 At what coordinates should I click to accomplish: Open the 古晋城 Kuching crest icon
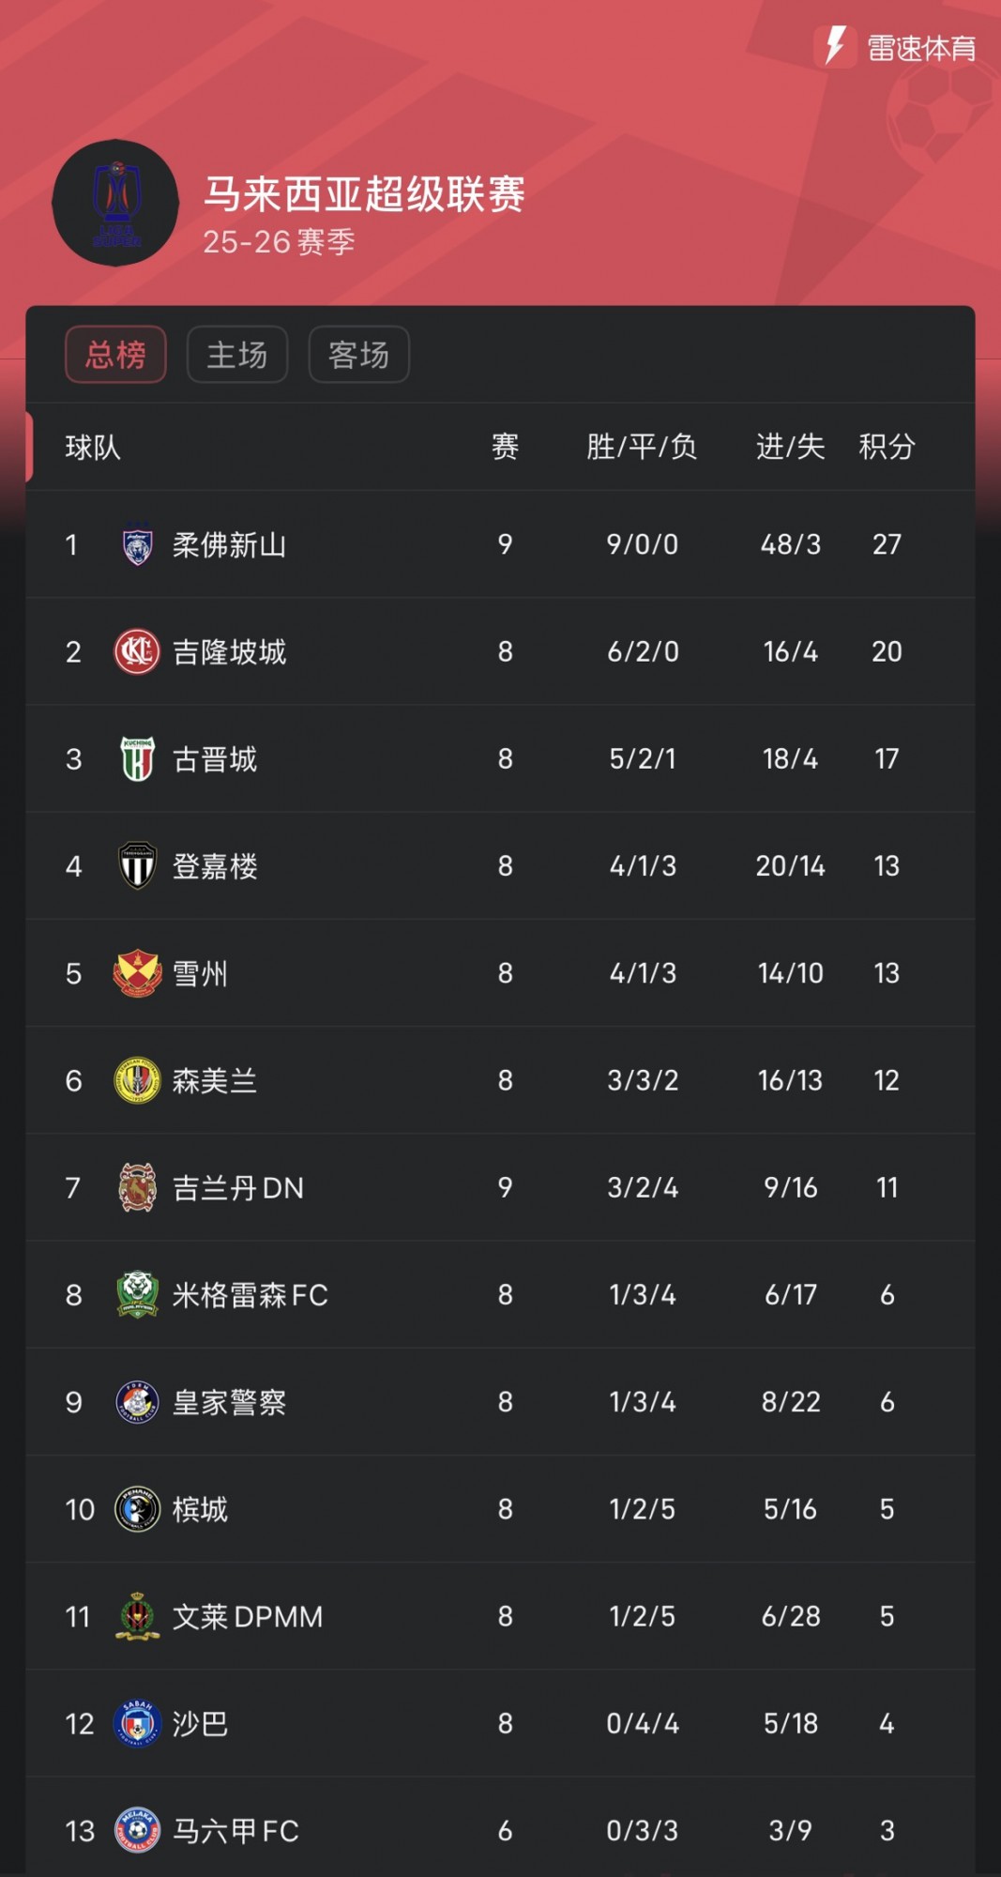click(x=137, y=759)
